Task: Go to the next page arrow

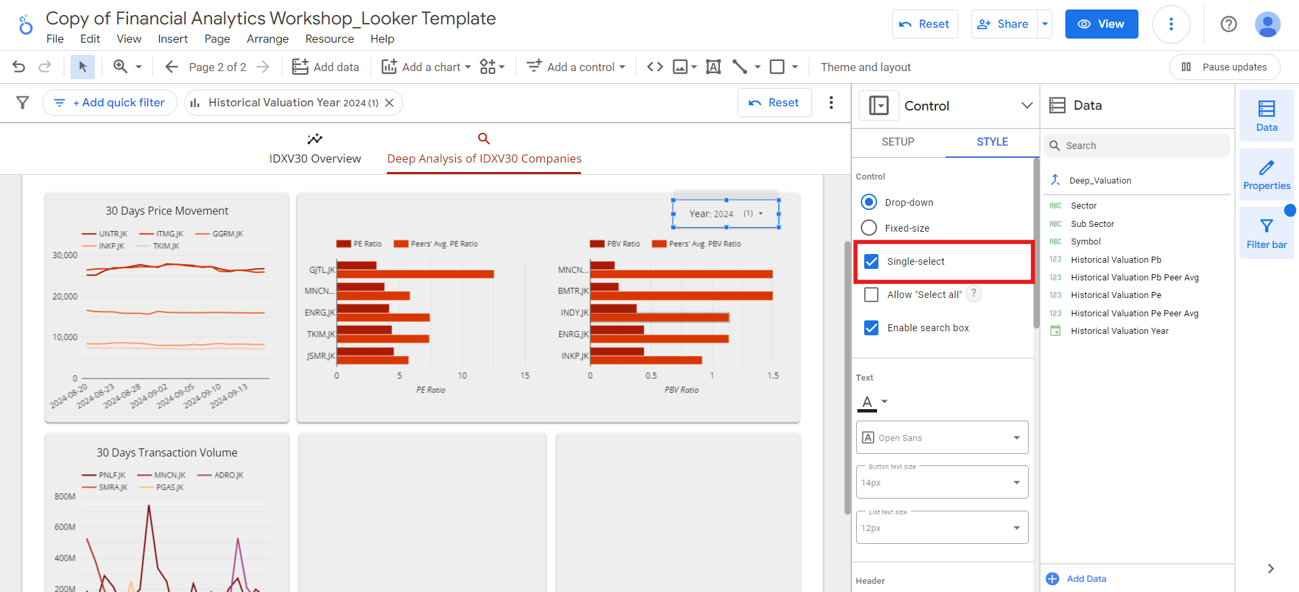Action: coord(263,66)
